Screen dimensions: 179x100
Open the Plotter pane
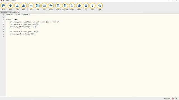[51, 7]
